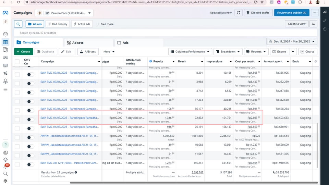This screenshot has height=185, width=329.
Task: Open All tools hamburger icon in sidebar
Action: point(5,90)
